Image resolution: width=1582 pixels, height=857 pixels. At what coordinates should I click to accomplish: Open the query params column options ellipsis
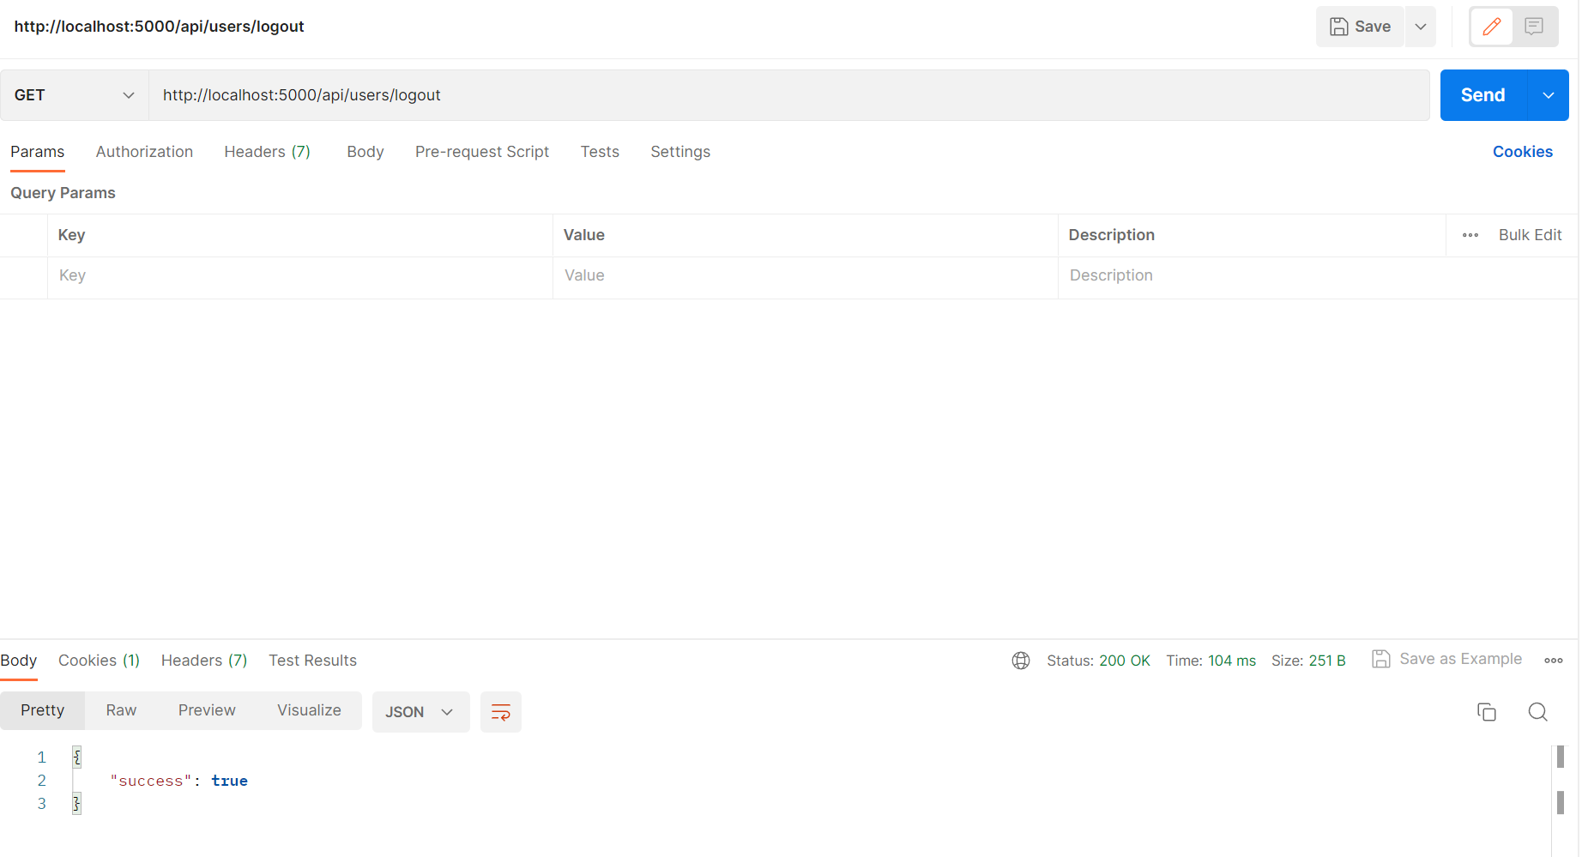1470,235
